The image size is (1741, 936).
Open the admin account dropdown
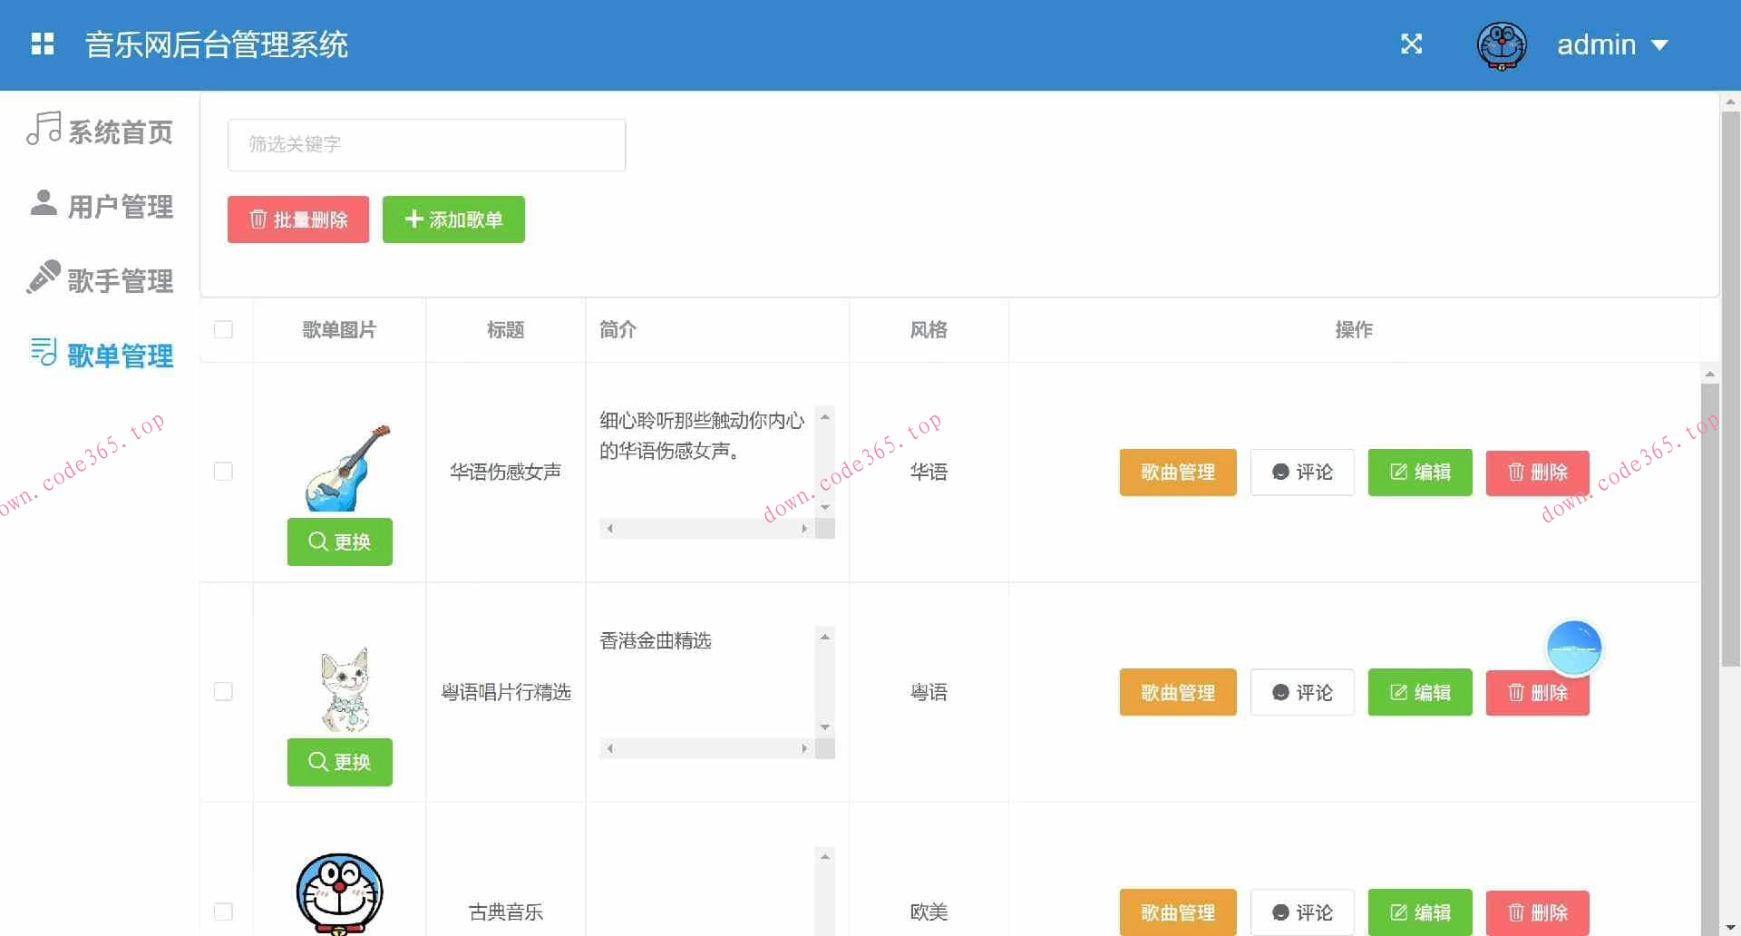[1615, 44]
